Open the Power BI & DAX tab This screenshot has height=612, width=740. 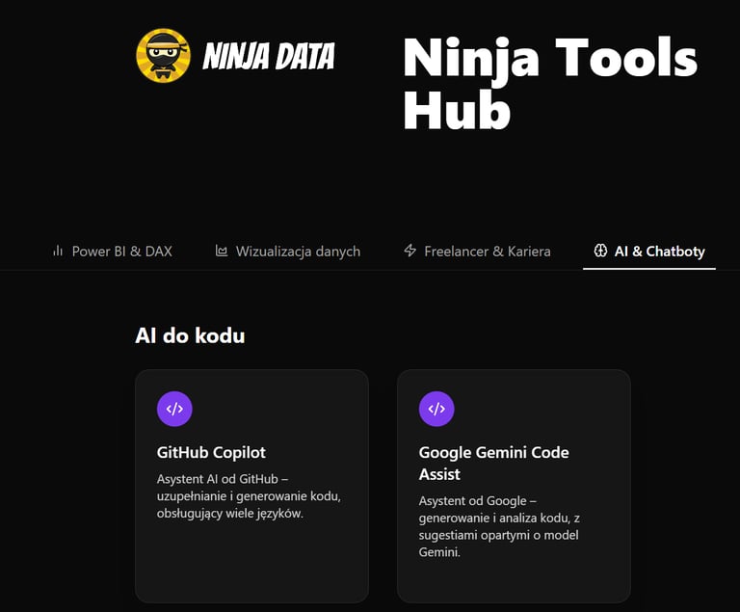tap(113, 252)
